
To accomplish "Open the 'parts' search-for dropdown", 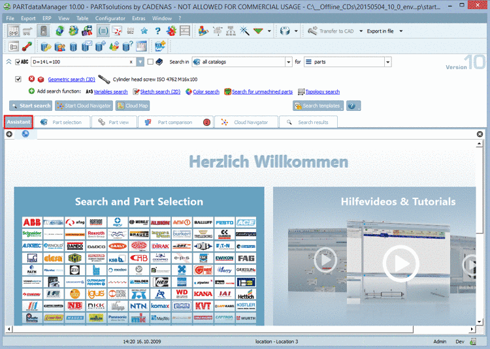I will pyautogui.click(x=388, y=62).
